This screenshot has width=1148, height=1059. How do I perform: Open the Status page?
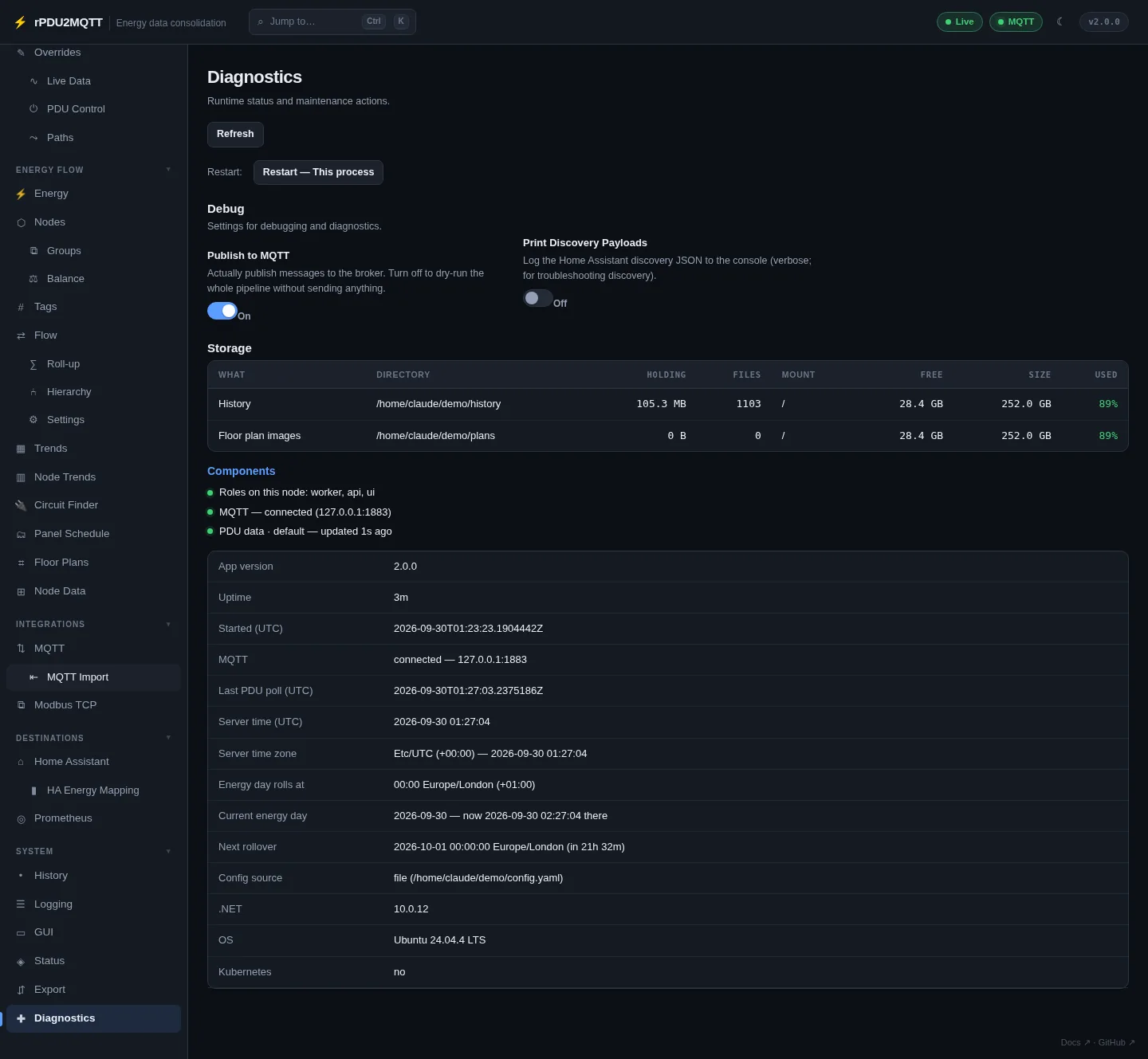(x=93, y=961)
